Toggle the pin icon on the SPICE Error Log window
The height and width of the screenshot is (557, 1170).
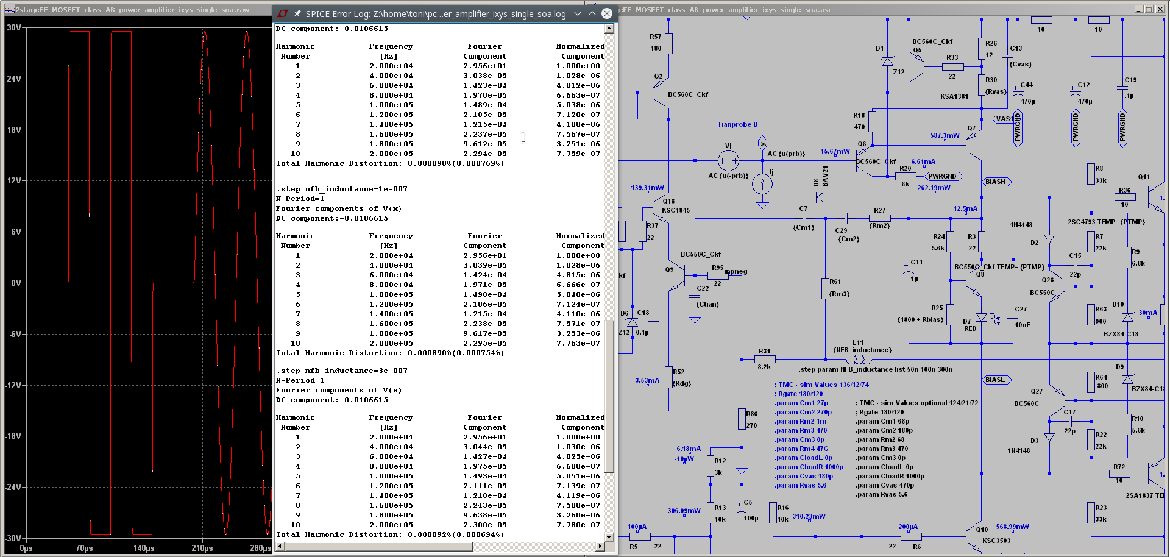coord(297,13)
